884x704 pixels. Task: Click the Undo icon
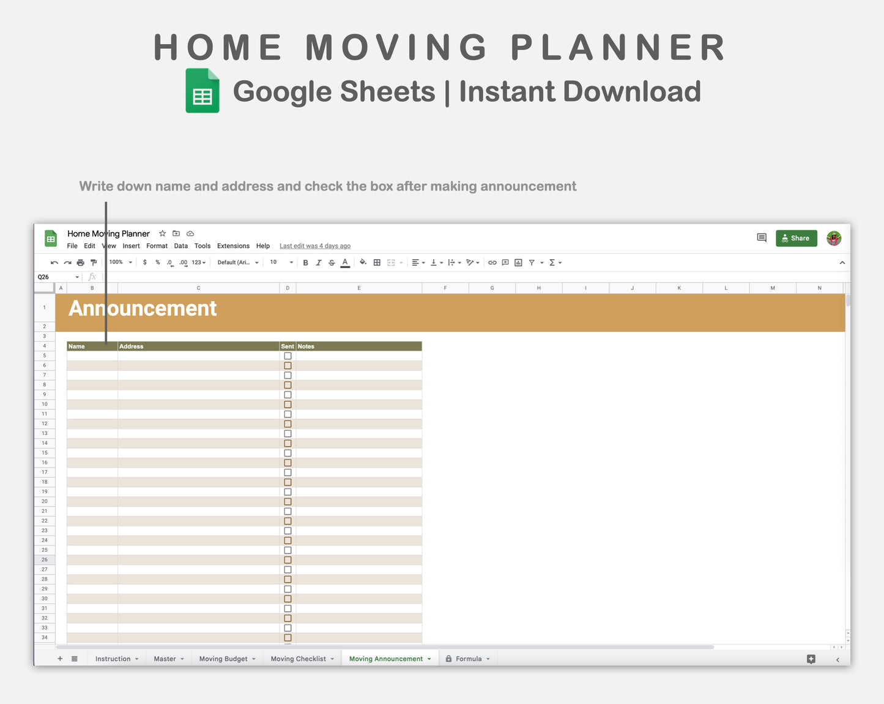point(54,262)
